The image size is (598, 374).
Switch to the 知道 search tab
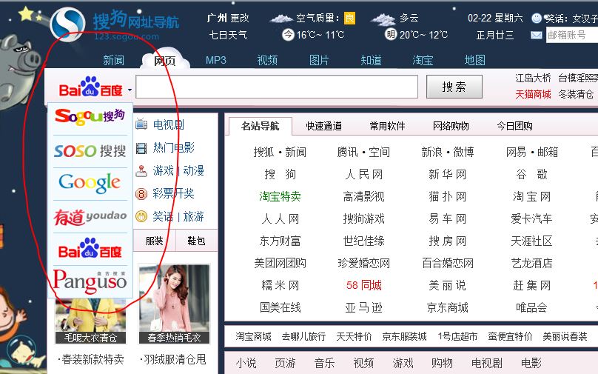(x=371, y=60)
